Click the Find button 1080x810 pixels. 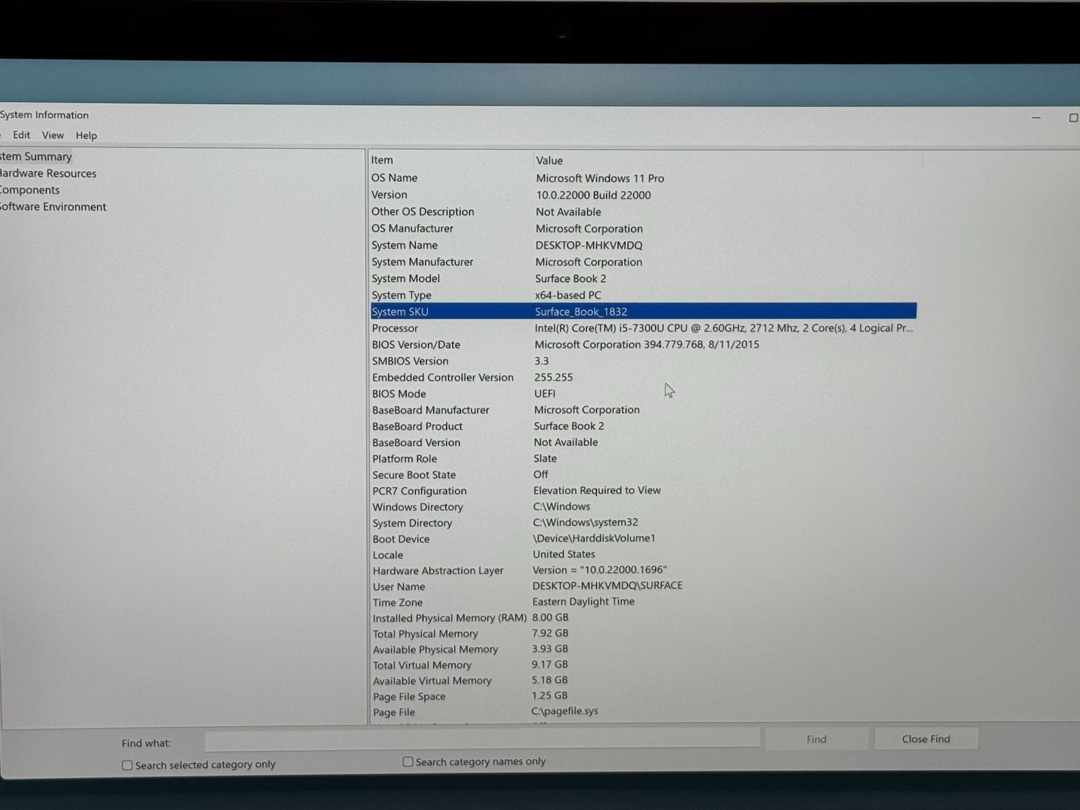pos(816,739)
